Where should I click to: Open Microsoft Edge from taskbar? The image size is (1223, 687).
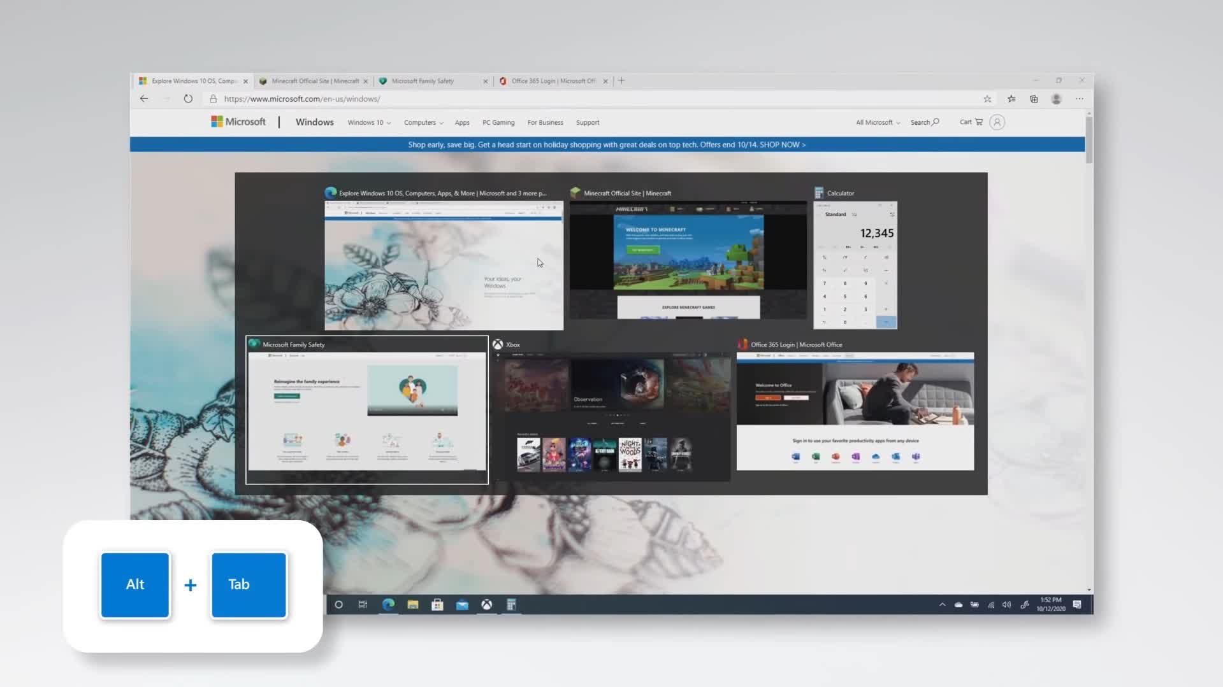pos(388,604)
